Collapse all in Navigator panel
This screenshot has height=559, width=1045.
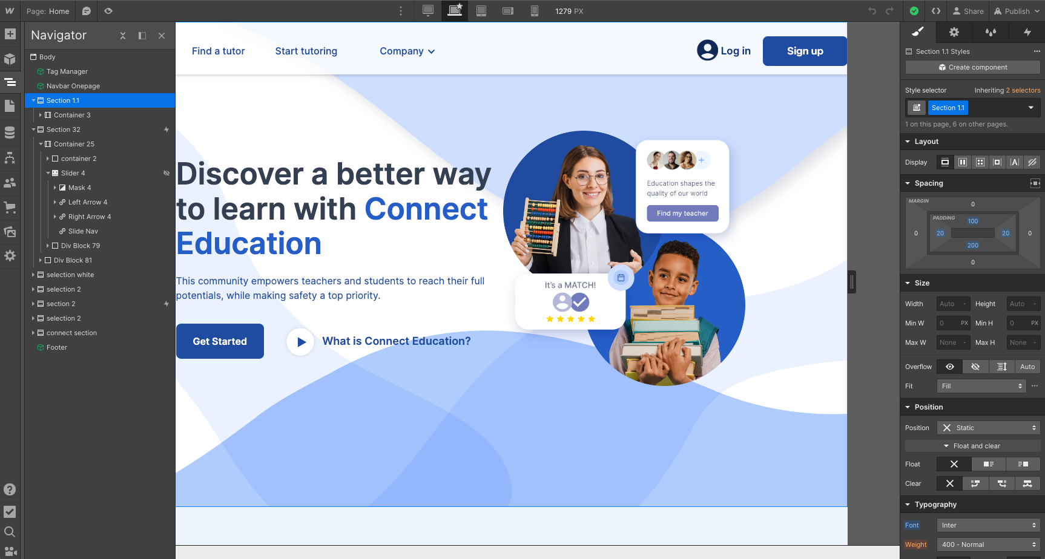tap(123, 36)
